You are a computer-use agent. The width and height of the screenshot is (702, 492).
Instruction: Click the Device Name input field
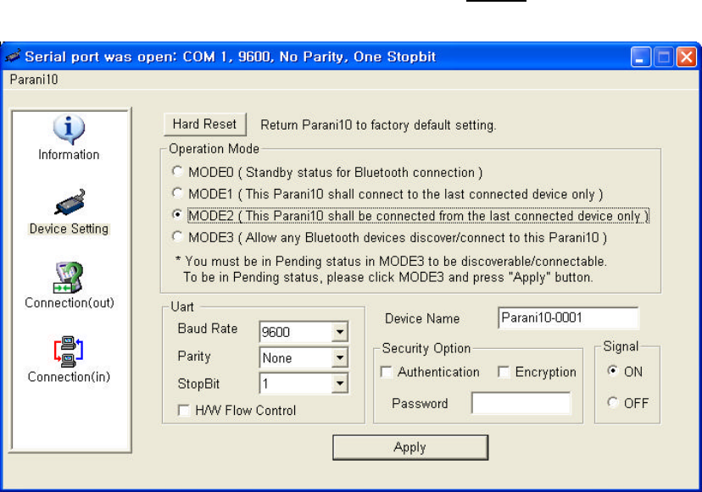[568, 318]
